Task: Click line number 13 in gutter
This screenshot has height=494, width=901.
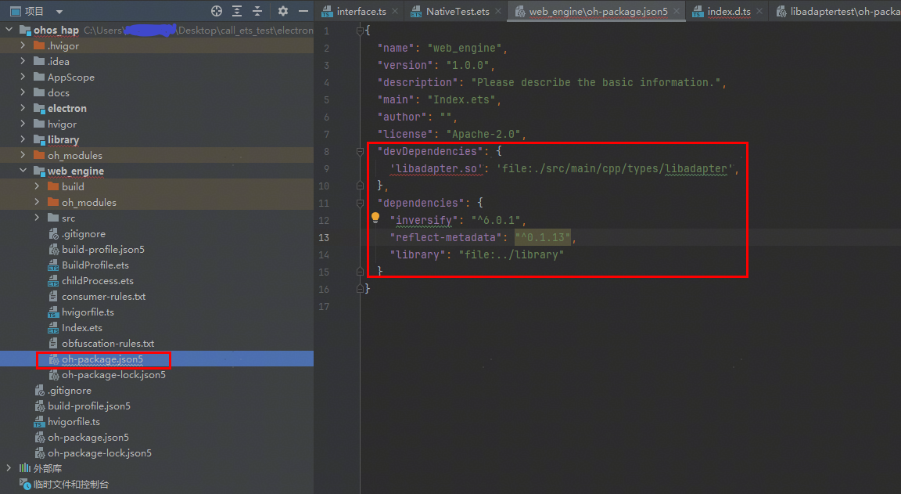Action: pos(324,237)
